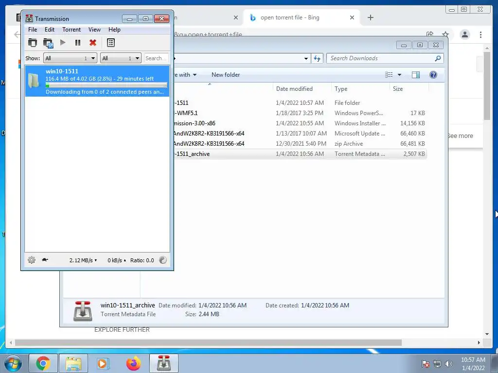
Task: Open a new Chrome tab
Action: (x=370, y=17)
